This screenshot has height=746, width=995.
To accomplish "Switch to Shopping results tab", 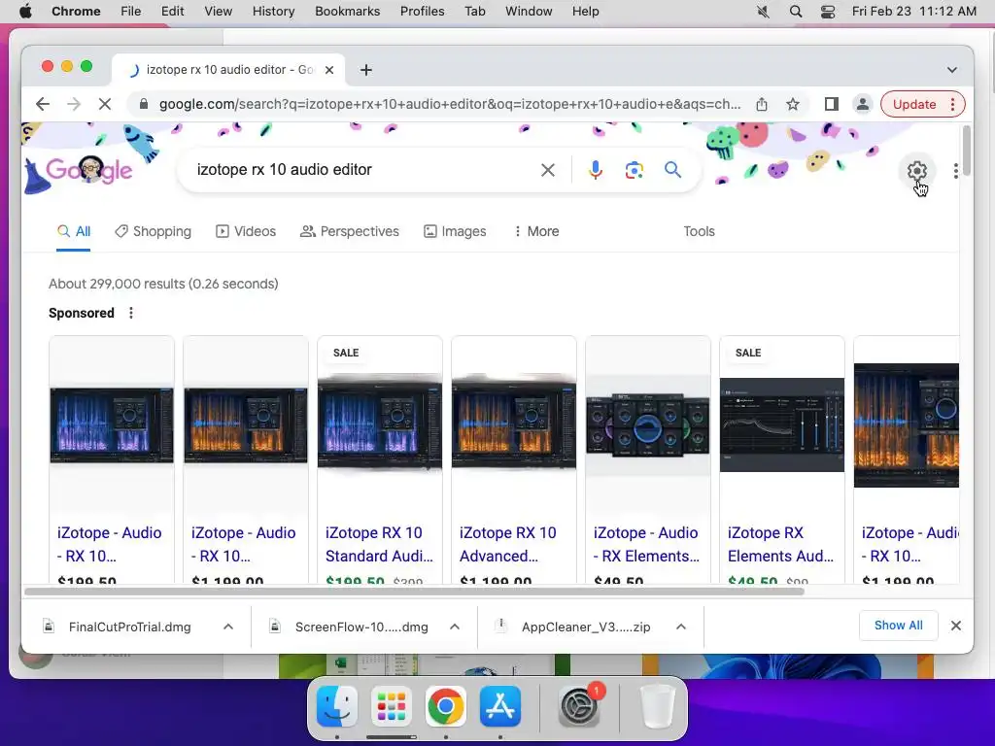I will tap(153, 231).
